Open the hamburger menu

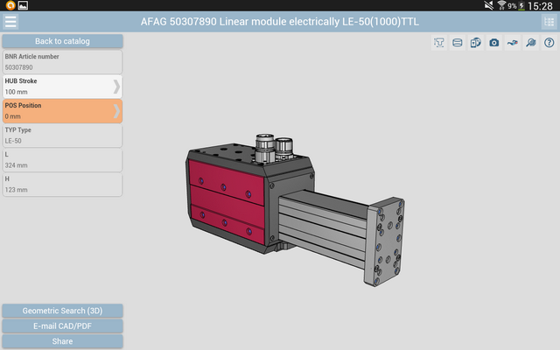click(10, 22)
